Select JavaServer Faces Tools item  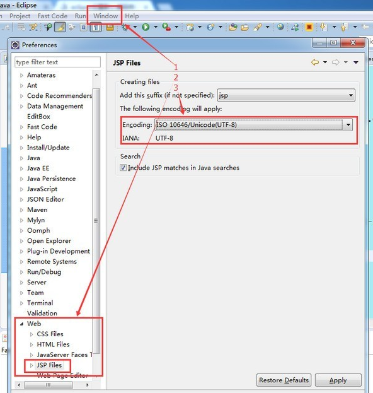pyautogui.click(x=64, y=355)
